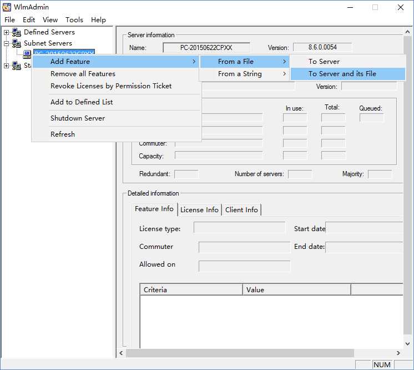Viewport: 414px width, 370px height.
Task: Open the From a String submenu arrow
Action: (x=284, y=74)
